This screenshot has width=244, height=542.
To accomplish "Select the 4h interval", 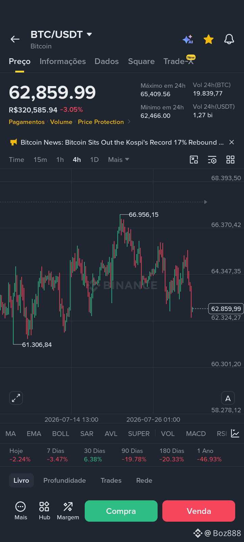I will (x=77, y=160).
